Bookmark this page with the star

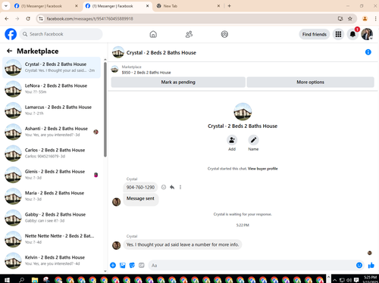[350, 19]
